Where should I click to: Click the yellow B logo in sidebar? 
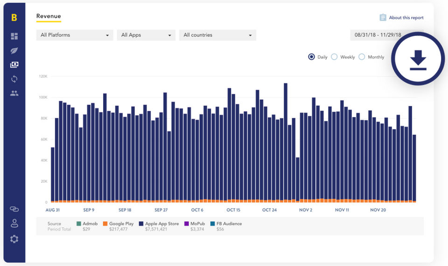coord(14,18)
